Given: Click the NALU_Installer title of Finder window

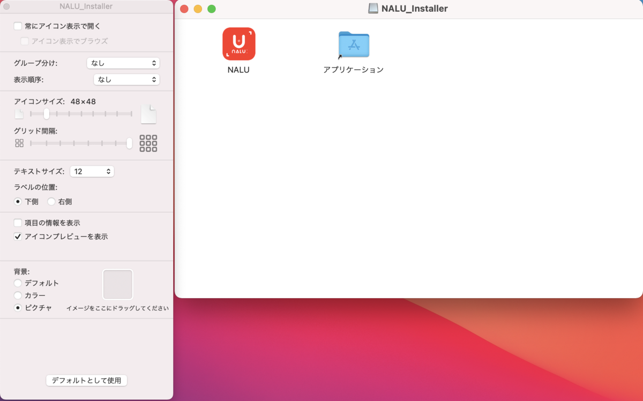Looking at the screenshot, I should click(x=415, y=9).
